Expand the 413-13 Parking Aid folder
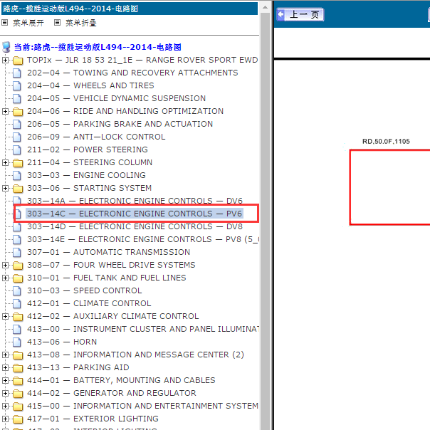The image size is (430, 430). (5, 368)
